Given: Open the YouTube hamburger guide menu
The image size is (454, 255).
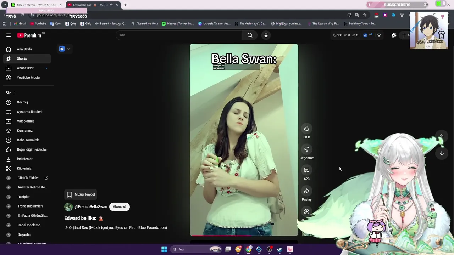Looking at the screenshot, I should (9, 35).
